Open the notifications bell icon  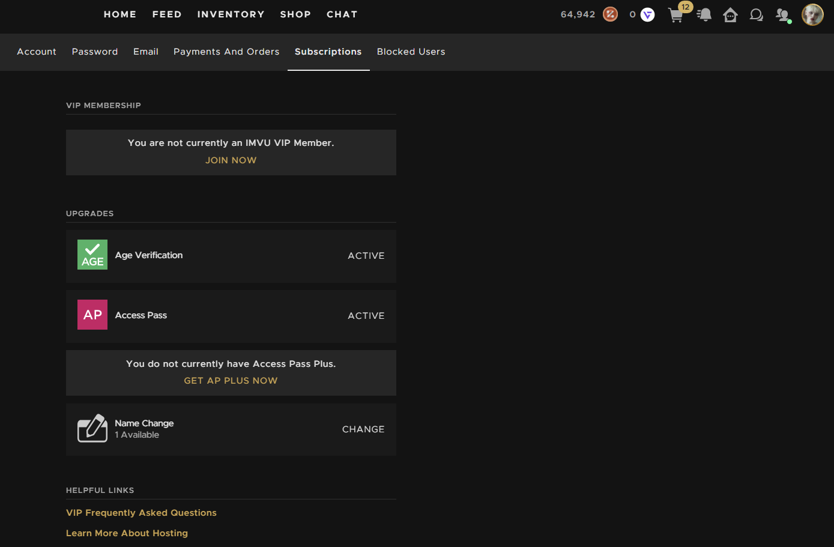(704, 15)
